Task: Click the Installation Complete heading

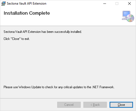Action: (27, 13)
